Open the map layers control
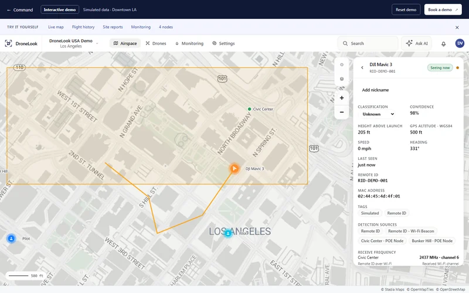The height and width of the screenshot is (293, 469). (342, 79)
